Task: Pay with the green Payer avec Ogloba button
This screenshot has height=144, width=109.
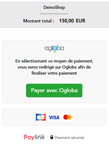Action: [x=54, y=90]
